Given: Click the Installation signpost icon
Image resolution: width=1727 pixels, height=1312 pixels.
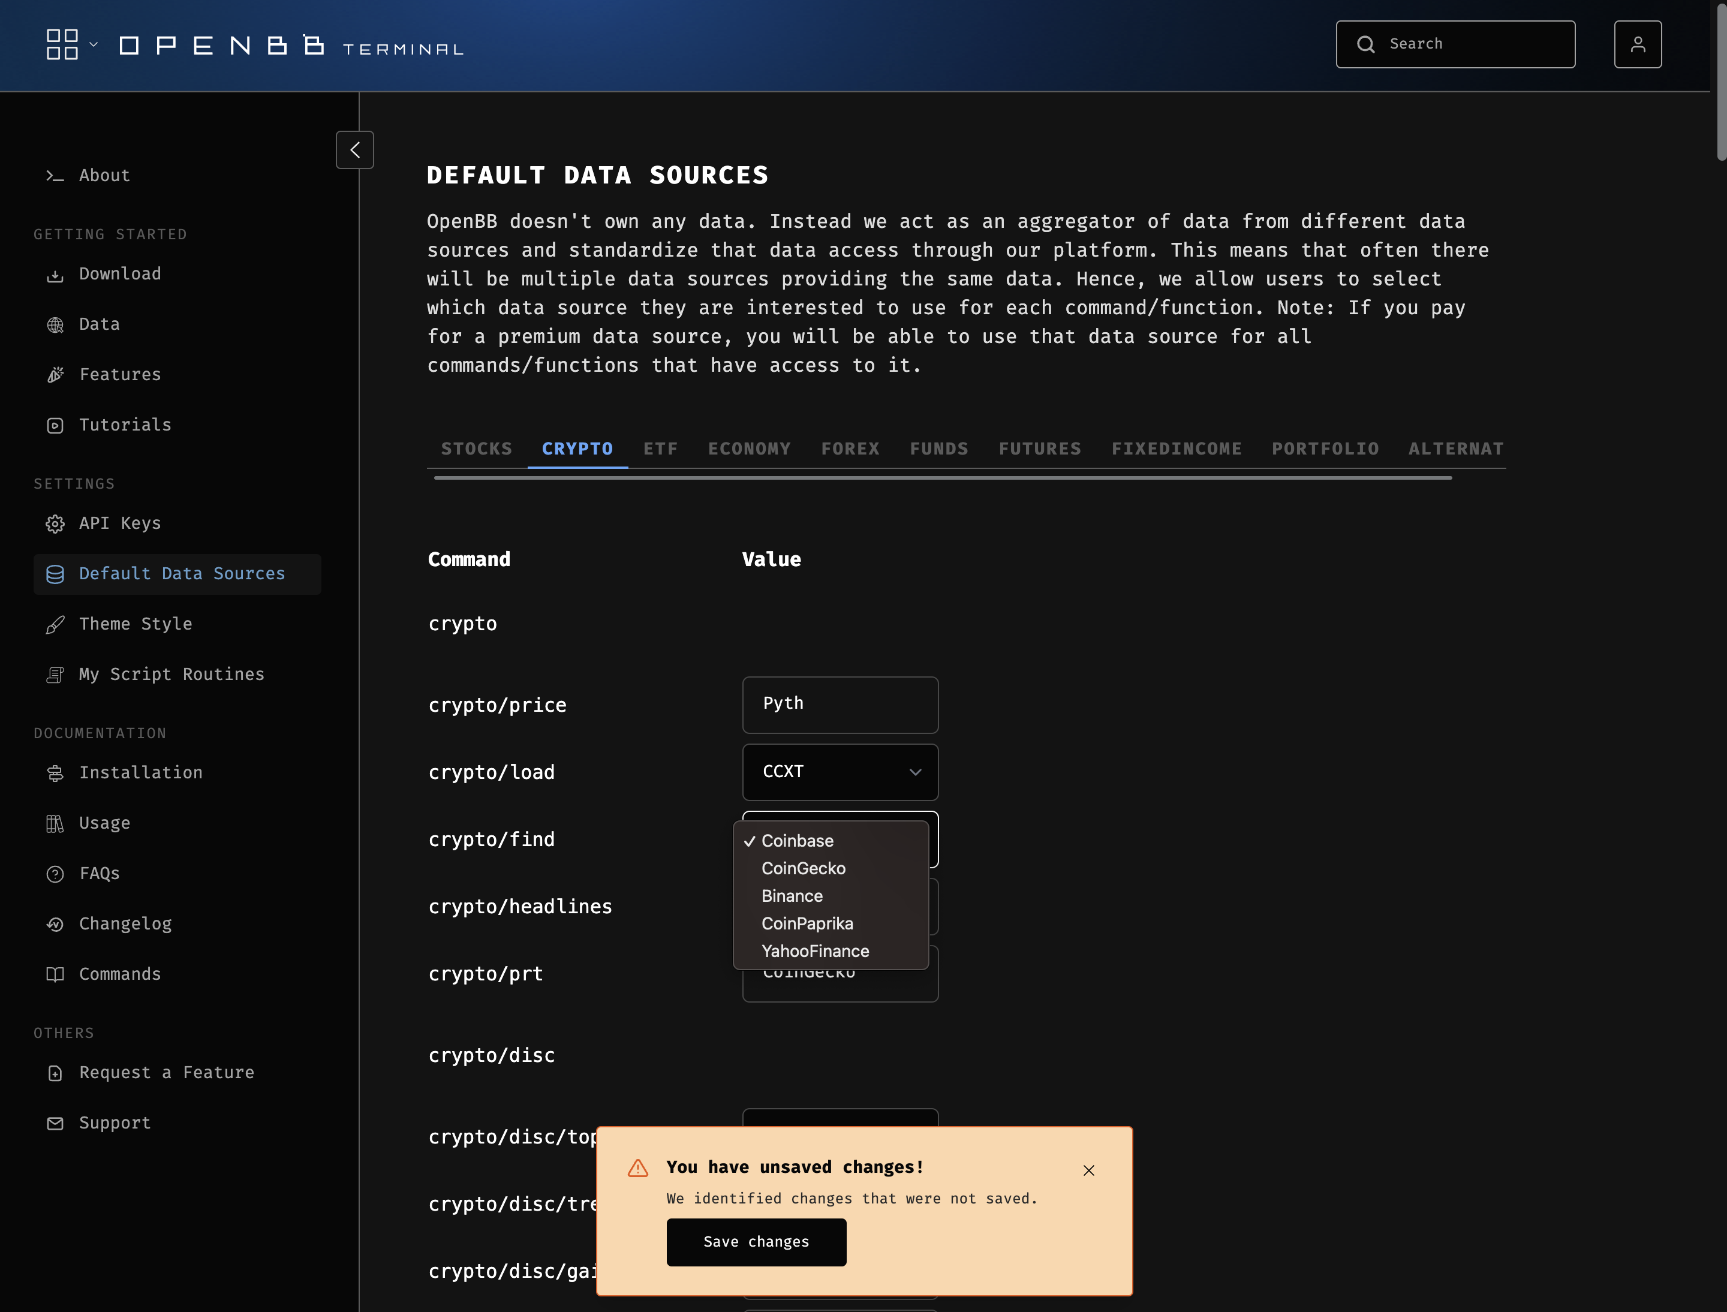Looking at the screenshot, I should (55, 773).
